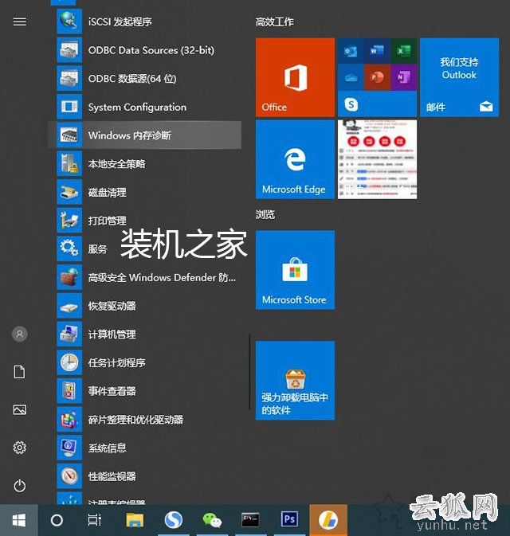Open 服务 gears icon

point(69,248)
